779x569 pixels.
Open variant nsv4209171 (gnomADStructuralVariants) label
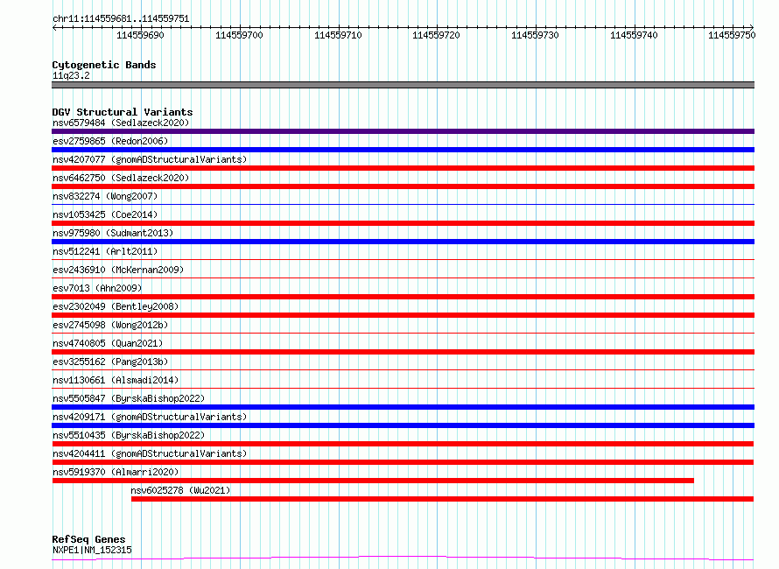pos(150,417)
